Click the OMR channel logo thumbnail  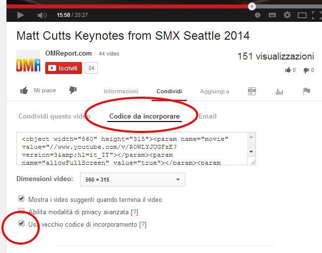pyautogui.click(x=28, y=62)
